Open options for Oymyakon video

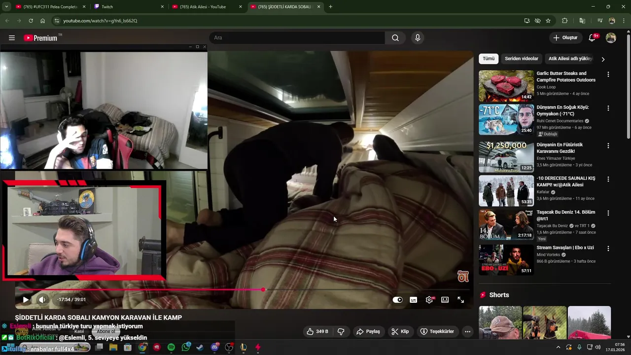tap(608, 108)
